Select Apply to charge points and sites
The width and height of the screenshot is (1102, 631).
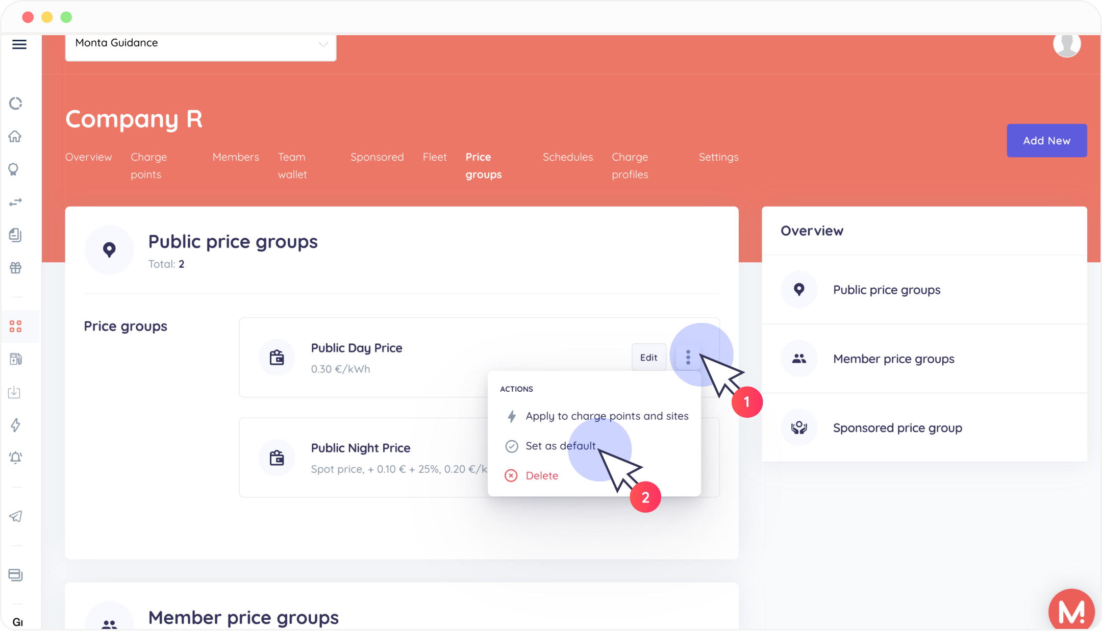(607, 416)
